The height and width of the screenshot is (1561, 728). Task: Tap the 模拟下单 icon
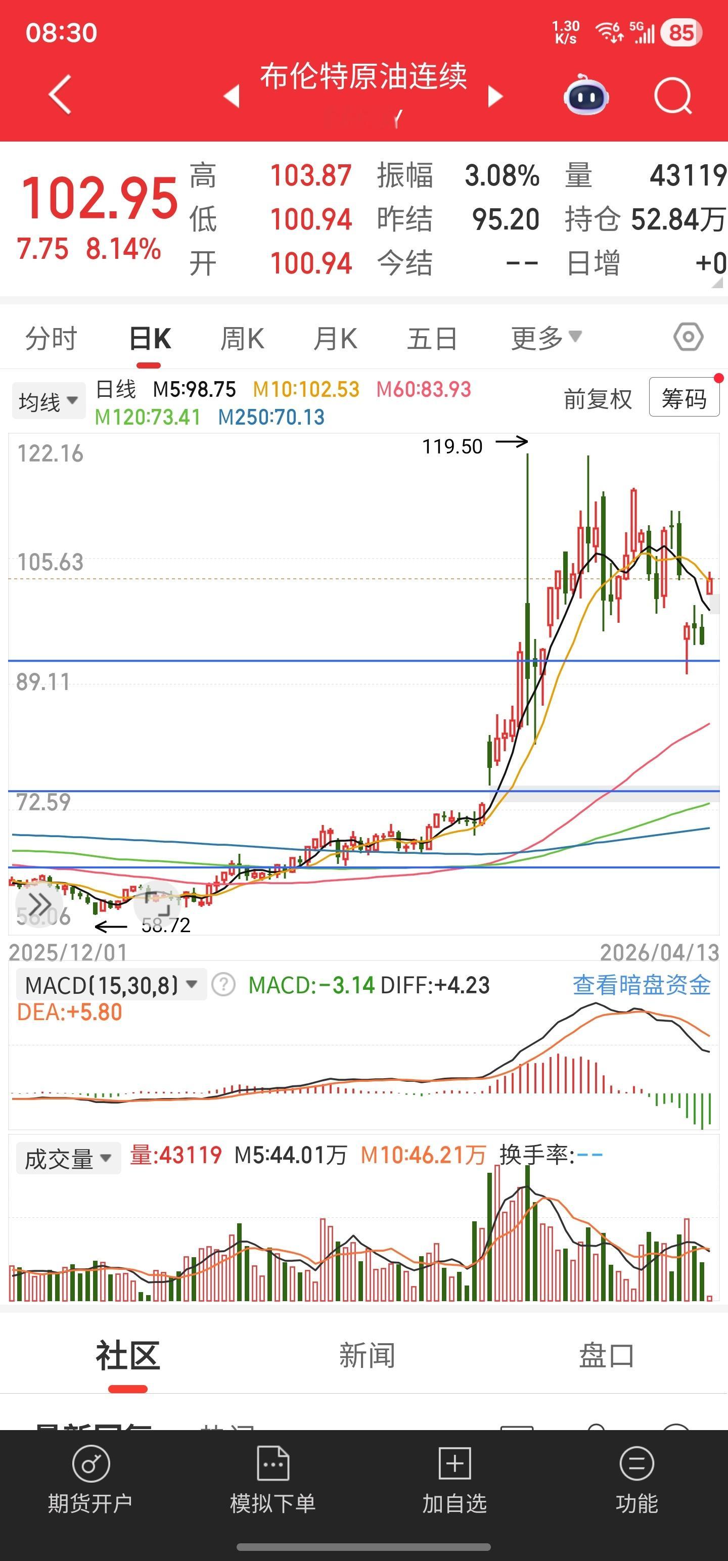273,1464
